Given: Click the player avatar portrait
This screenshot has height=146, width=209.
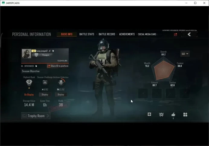Looking at the screenshot, I should tap(26, 54).
